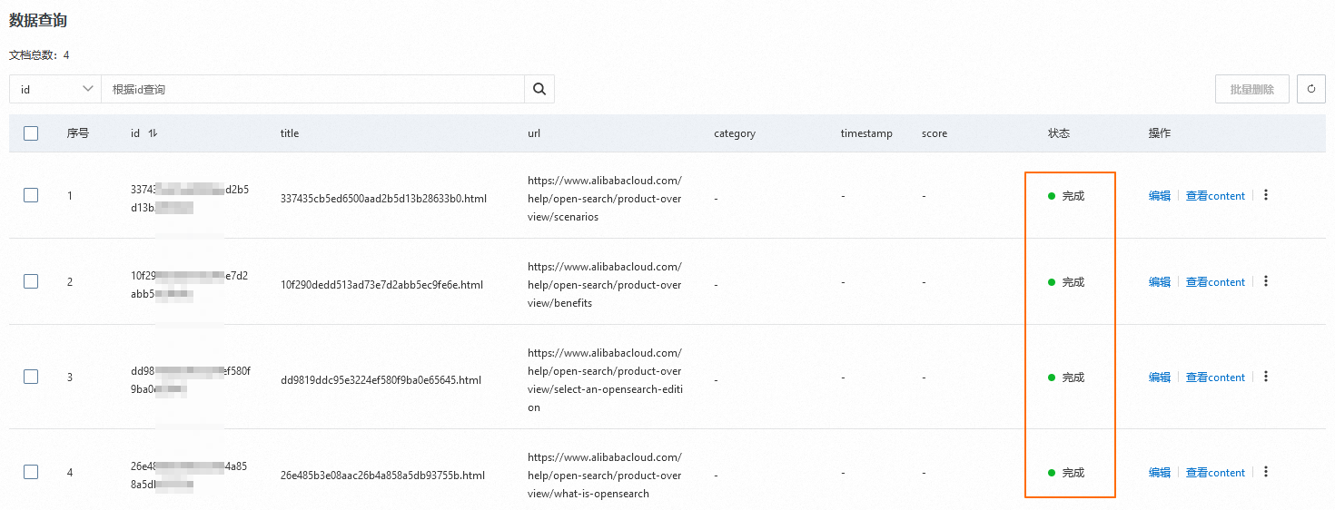Click the 状态 column header
Screen dimensions: 1335x510
1059,133
